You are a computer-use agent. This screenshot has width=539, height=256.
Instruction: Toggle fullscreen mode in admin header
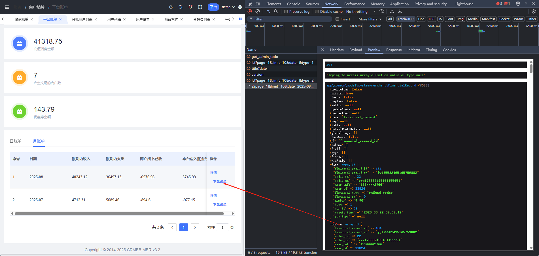pyautogui.click(x=200, y=7)
